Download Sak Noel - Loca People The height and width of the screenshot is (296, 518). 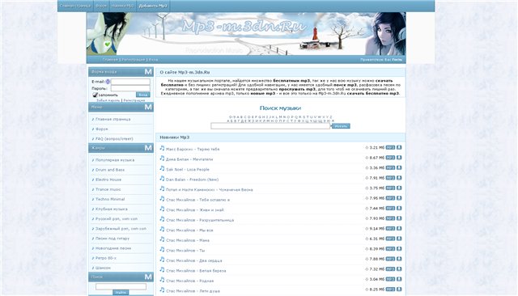point(399,167)
